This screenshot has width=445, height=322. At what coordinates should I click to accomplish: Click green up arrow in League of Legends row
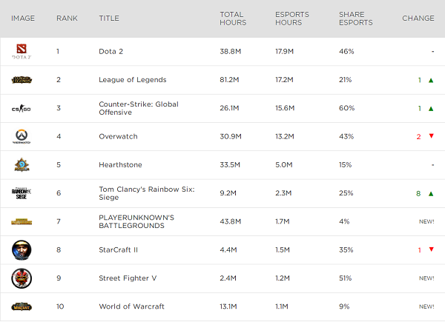(431, 80)
